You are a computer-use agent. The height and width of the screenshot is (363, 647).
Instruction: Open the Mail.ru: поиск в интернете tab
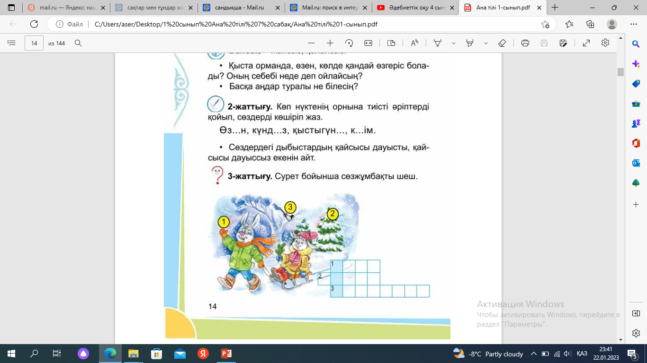pos(327,8)
